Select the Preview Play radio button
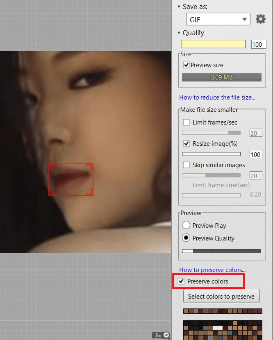 (x=186, y=225)
